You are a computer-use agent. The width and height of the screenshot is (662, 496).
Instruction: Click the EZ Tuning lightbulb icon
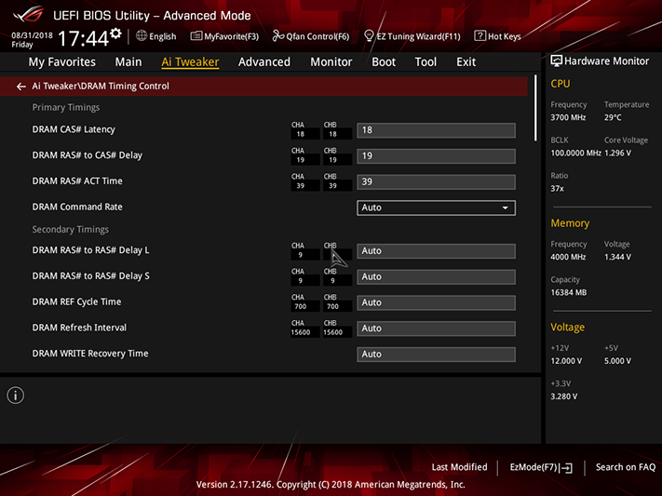click(369, 36)
